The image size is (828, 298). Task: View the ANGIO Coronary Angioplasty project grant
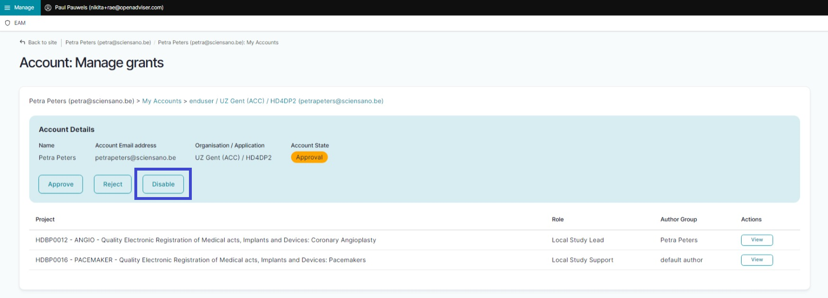[756, 240]
